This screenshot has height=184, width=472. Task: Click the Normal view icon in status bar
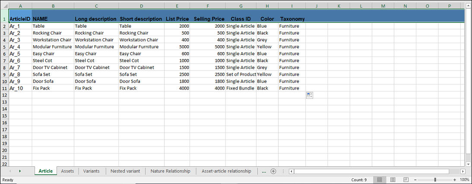tap(380, 180)
